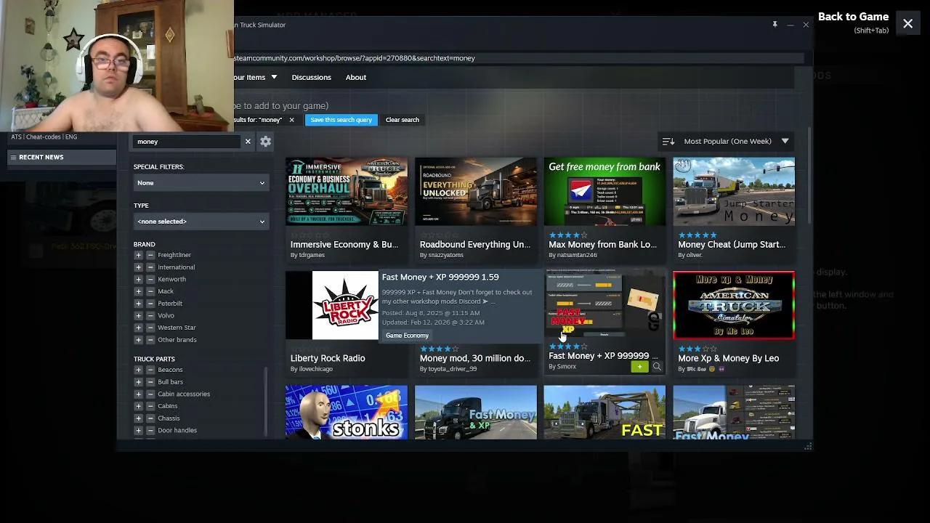The height and width of the screenshot is (523, 930).
Task: Open the Liberty Rock Radio logo thumbnail
Action: [x=345, y=305]
